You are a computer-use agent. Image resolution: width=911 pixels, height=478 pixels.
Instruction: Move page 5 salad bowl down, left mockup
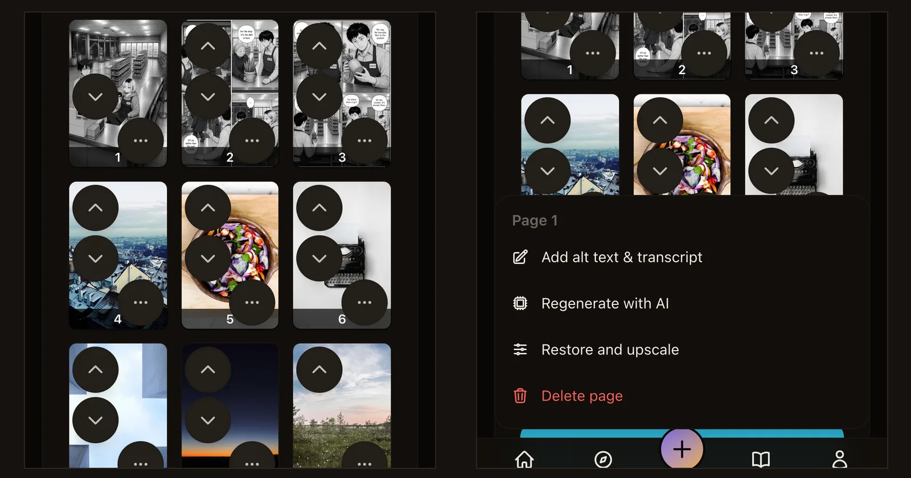click(208, 258)
